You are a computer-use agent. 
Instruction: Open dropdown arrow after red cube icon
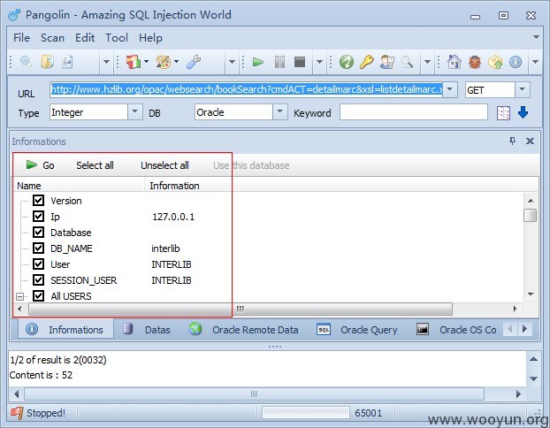click(x=146, y=62)
